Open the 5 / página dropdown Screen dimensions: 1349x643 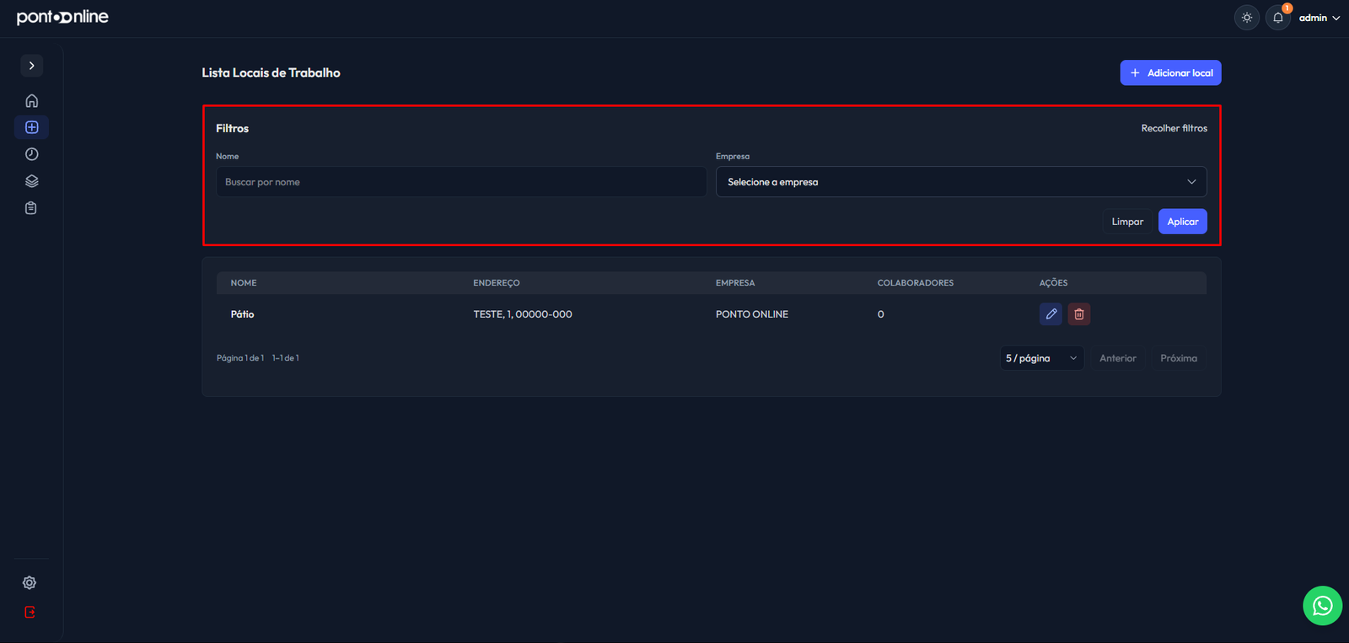(1041, 358)
